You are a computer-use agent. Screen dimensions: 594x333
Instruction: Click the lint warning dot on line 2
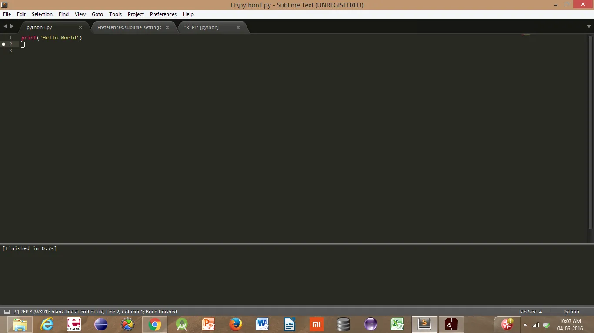(3, 44)
